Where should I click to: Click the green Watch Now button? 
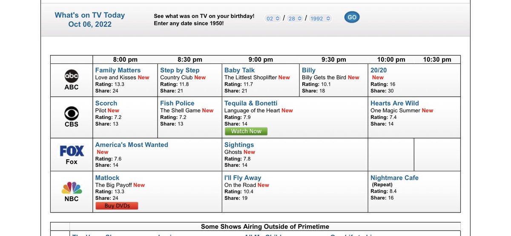(x=246, y=131)
